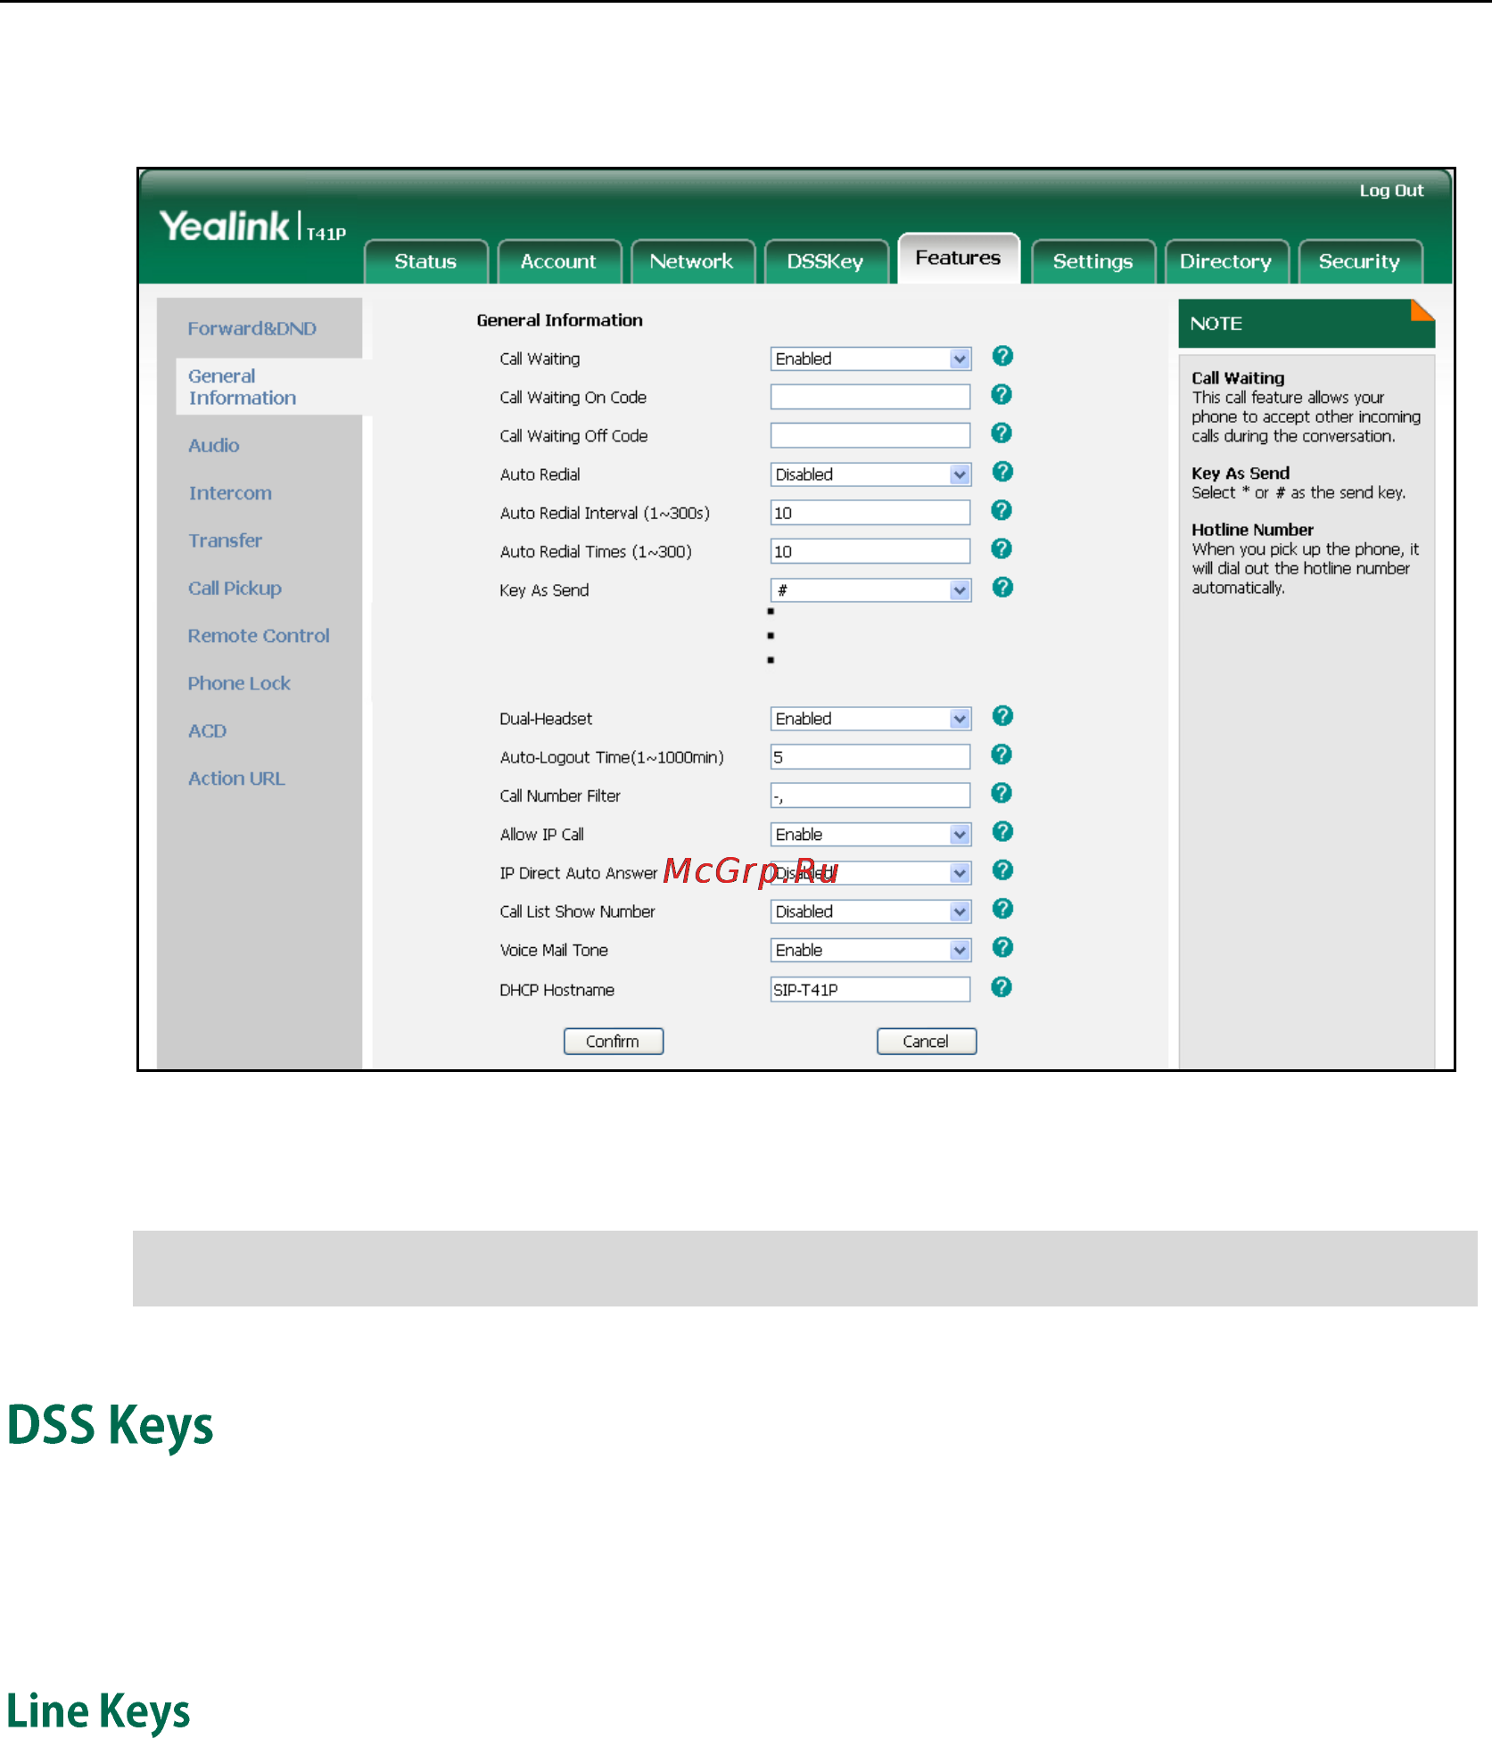This screenshot has height=1739, width=1492.
Task: Switch to the Directory tab
Action: tap(1226, 261)
